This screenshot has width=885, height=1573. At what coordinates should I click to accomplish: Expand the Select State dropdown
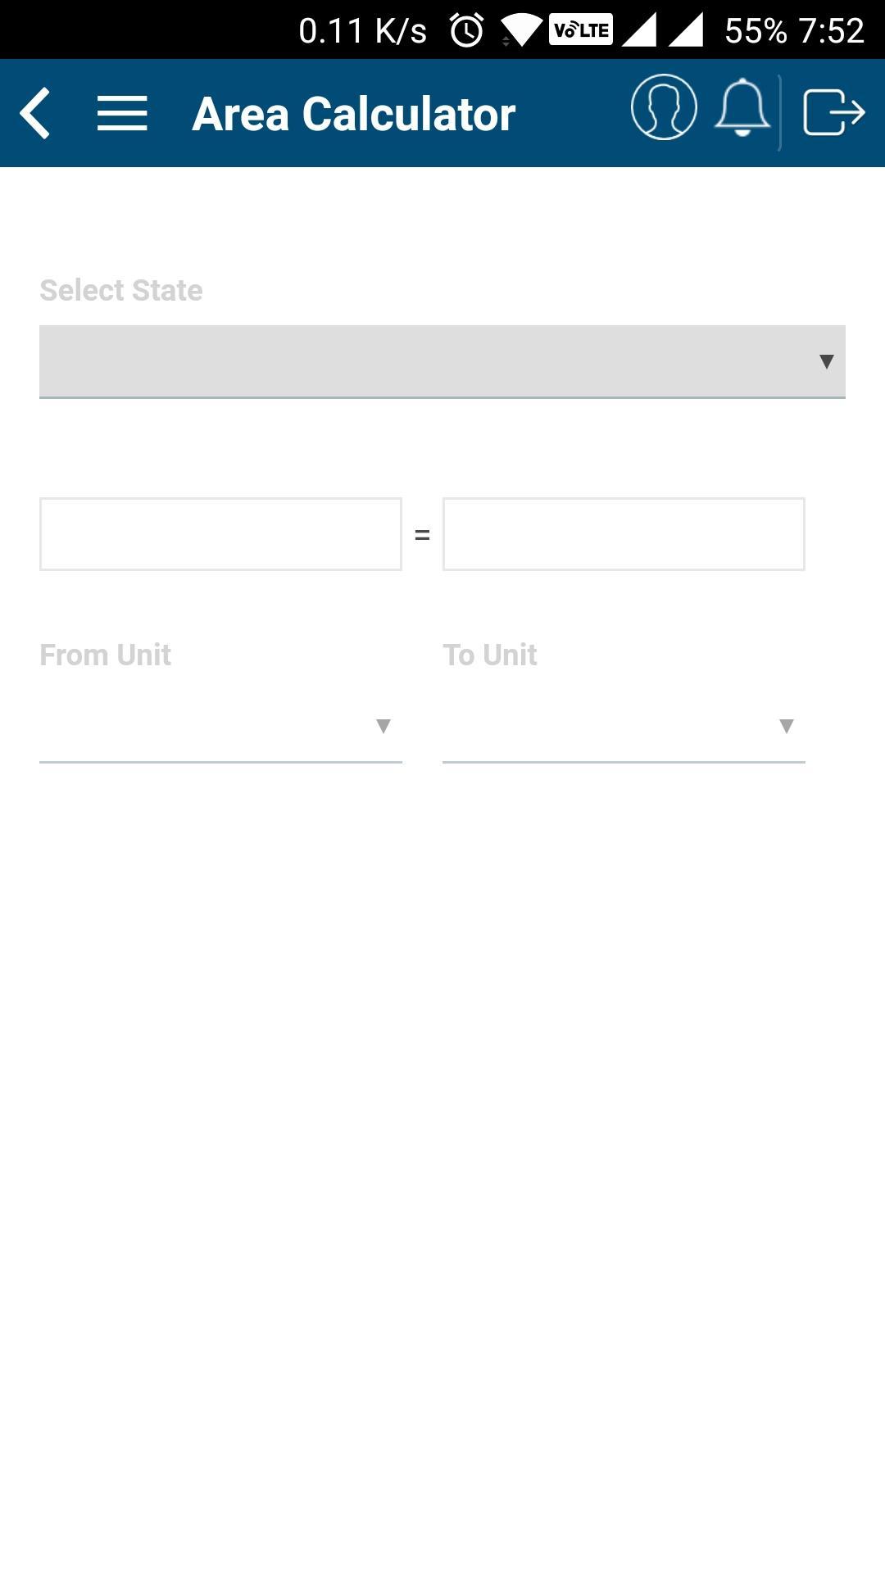(442, 361)
